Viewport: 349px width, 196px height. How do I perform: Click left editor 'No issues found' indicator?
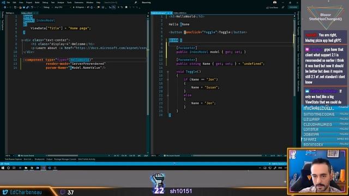(x=26, y=156)
